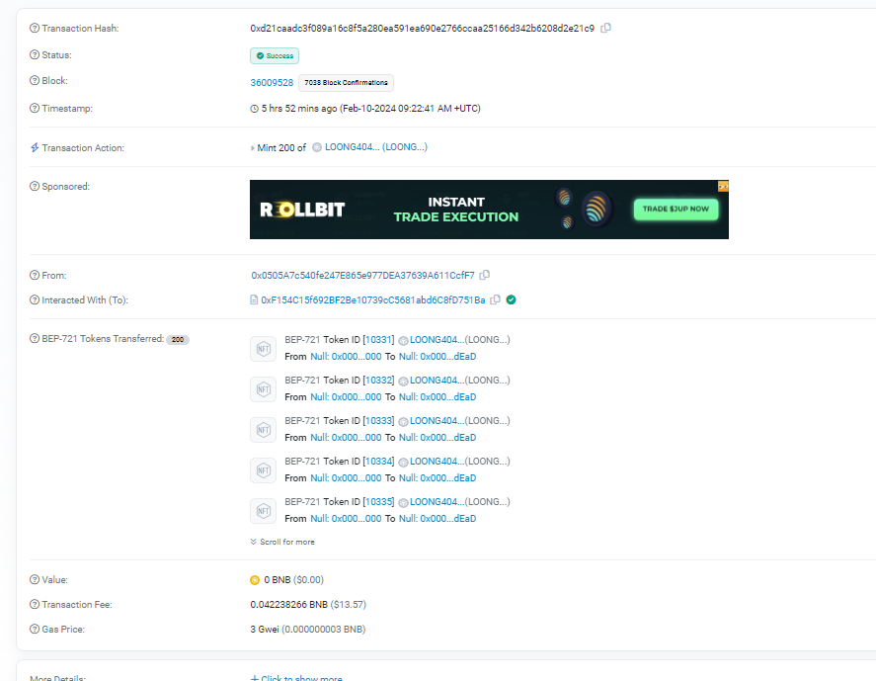Open Null 0x000...000 sender for Token ID 10331
The width and height of the screenshot is (876, 681).
point(346,356)
